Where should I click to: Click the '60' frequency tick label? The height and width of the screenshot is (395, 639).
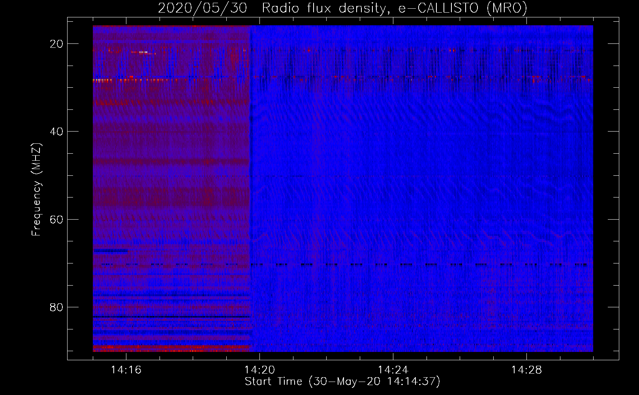tap(56, 219)
